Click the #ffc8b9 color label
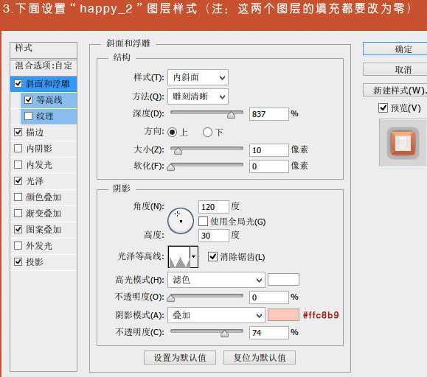Image resolution: width=427 pixels, height=377 pixels. pyautogui.click(x=321, y=315)
